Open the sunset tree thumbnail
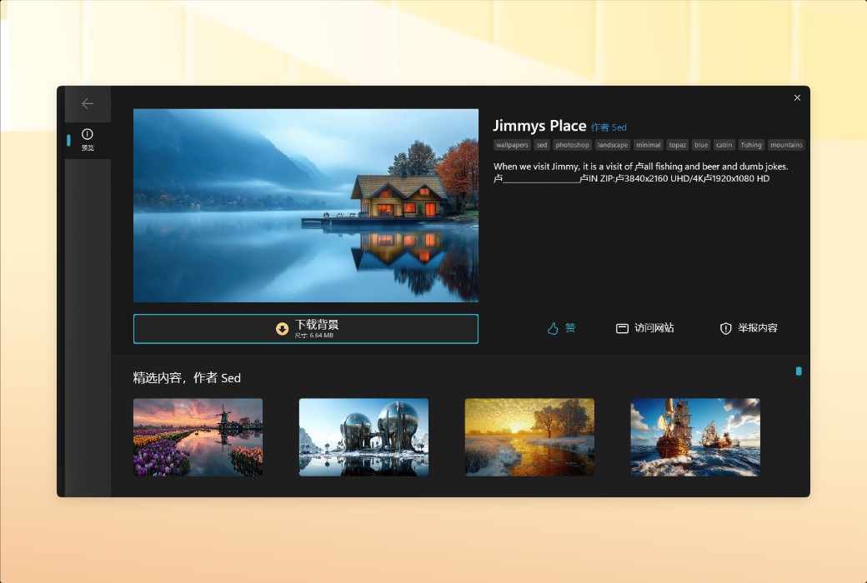The image size is (867, 583). point(529,436)
